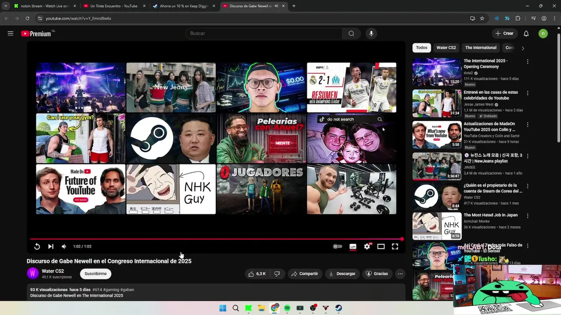The width and height of the screenshot is (561, 315).
Task: Go back to the previous page
Action: (6, 18)
